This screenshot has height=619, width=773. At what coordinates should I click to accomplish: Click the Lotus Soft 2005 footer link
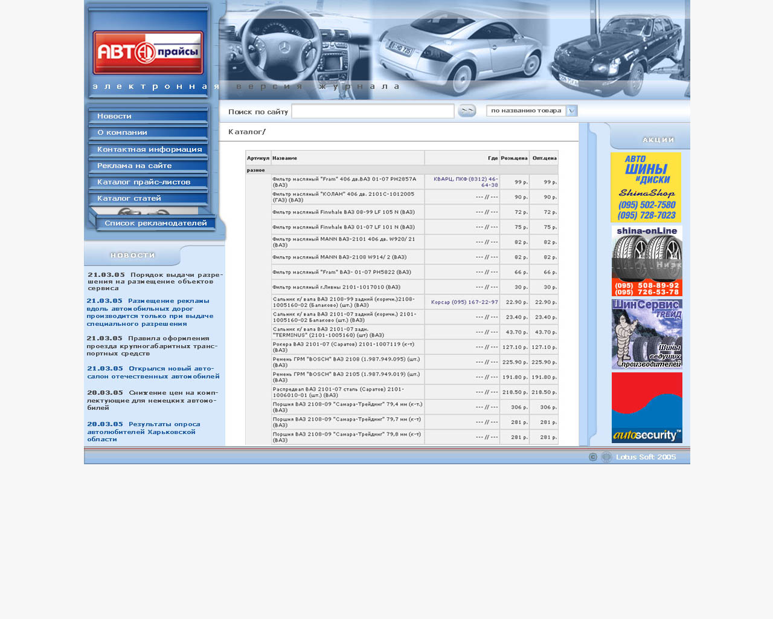point(646,457)
